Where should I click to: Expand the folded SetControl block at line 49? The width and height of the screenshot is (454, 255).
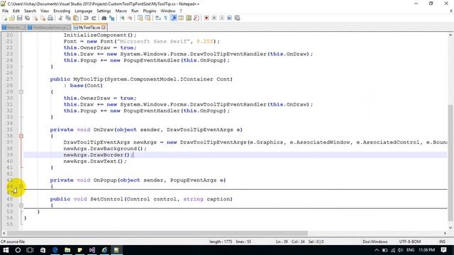[x=21, y=205]
